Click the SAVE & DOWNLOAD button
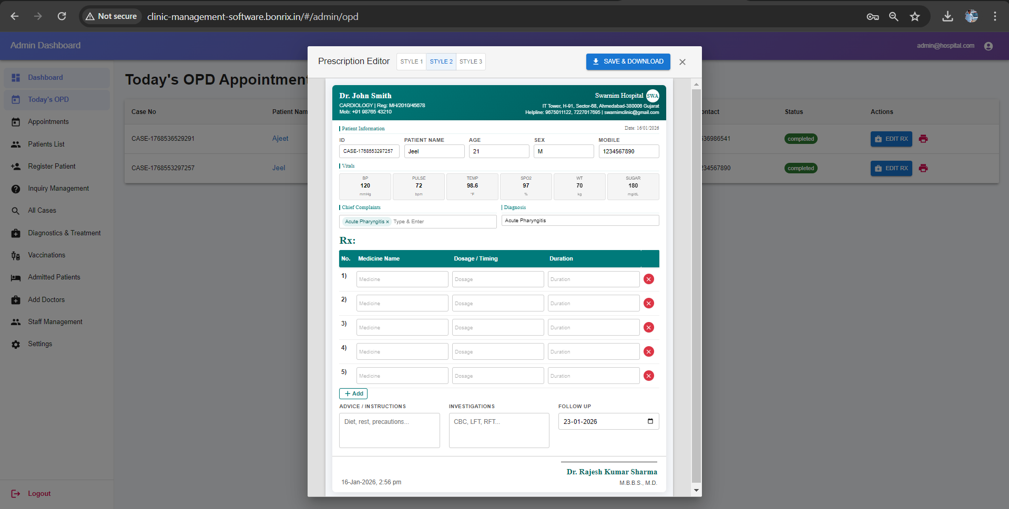Screen dimensions: 1009x509 pyautogui.click(x=627, y=61)
